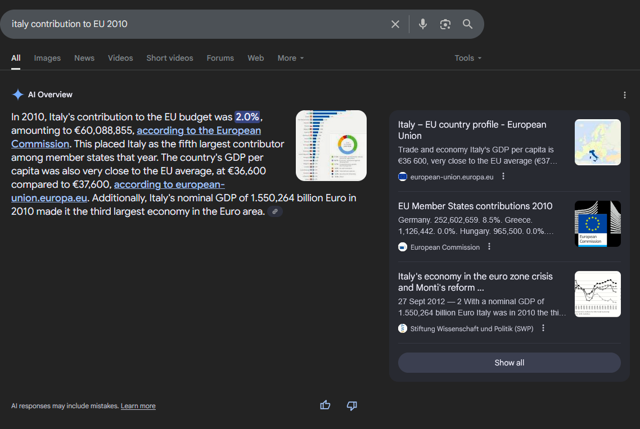Open search by image camera icon
This screenshot has width=640, height=429.
(445, 24)
